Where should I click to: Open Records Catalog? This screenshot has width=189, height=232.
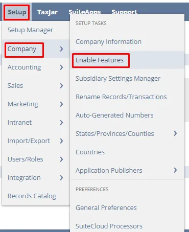[x=32, y=196]
